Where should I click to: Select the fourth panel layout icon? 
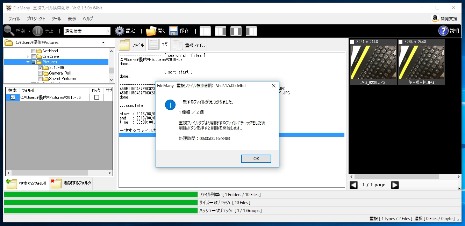click(251, 31)
